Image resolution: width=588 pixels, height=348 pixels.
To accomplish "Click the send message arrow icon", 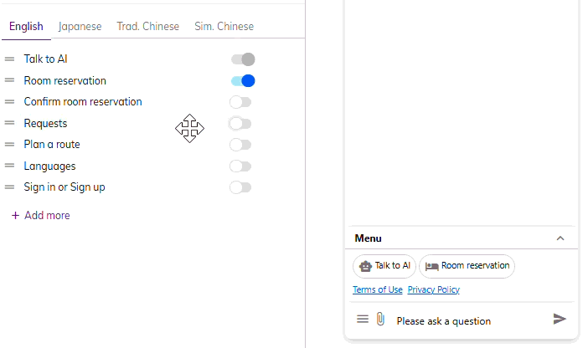I will (560, 319).
